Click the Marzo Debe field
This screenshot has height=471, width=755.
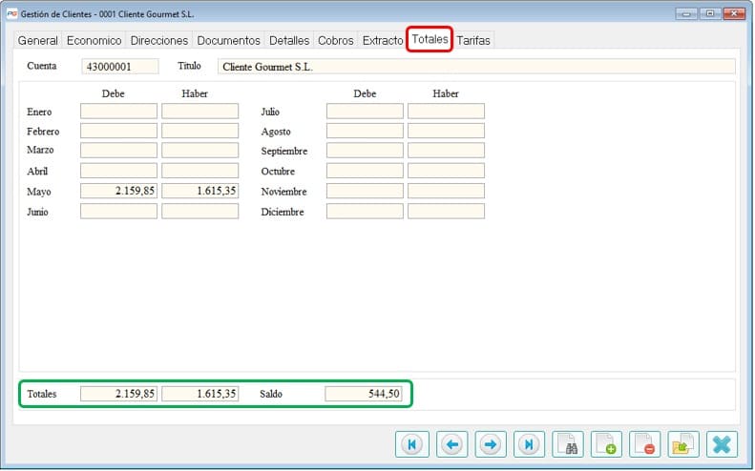click(118, 150)
